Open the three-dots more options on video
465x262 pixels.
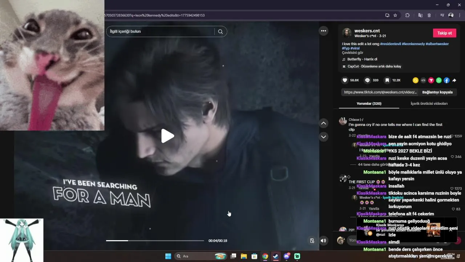(323, 31)
